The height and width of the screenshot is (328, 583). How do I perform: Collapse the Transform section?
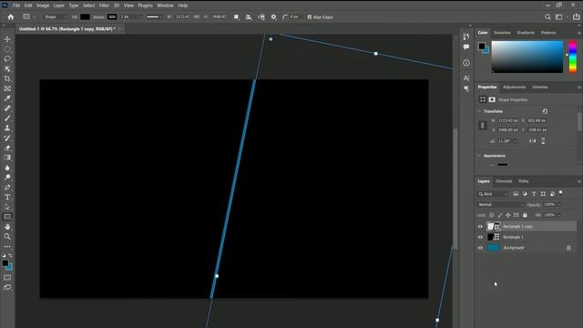pos(479,111)
